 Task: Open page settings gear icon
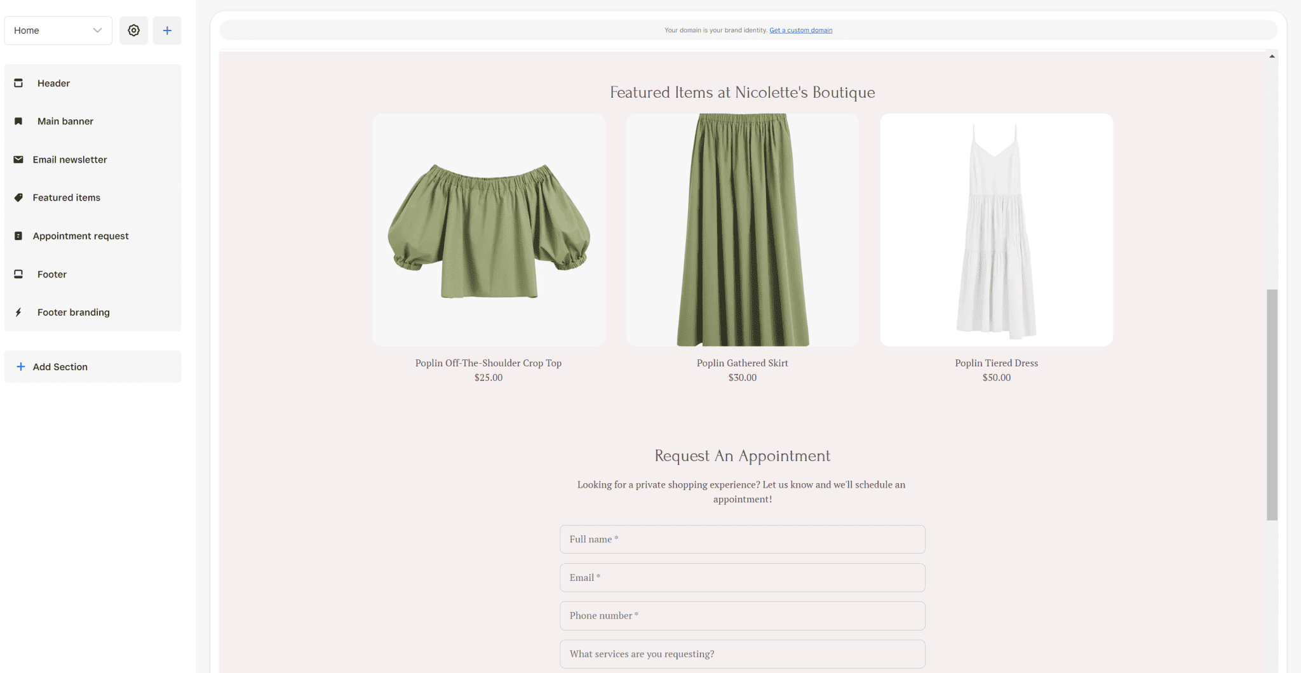(133, 30)
